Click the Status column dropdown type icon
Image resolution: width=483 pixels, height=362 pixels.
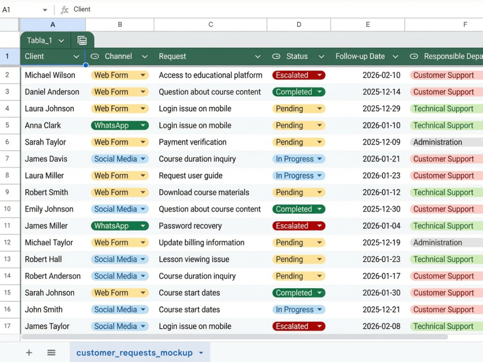276,56
